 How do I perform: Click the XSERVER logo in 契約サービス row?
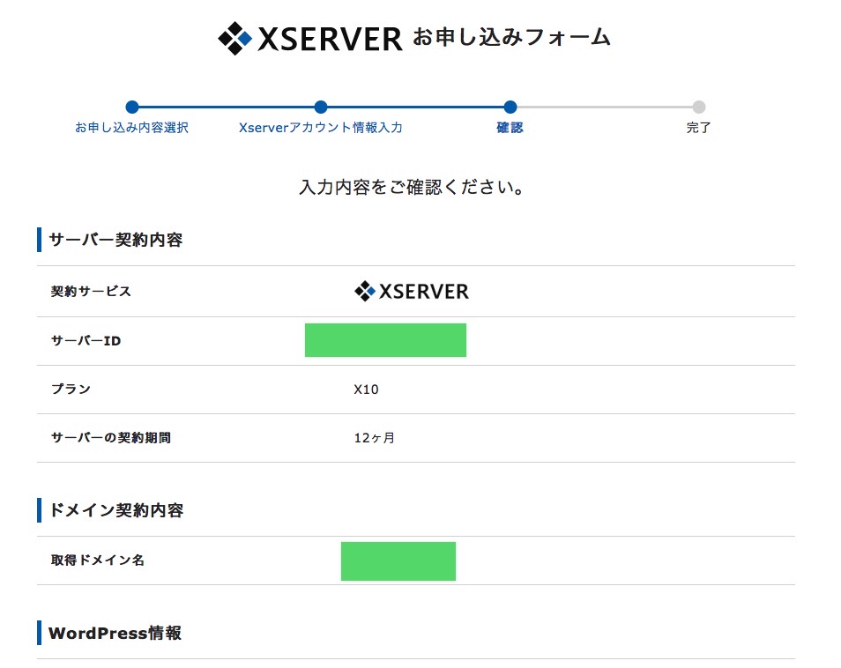[x=411, y=292]
